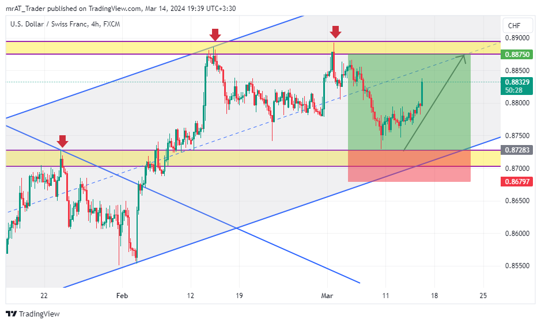Viewport: 541px width, 324px height.
Task: Click the 25 date label on time axis
Action: (x=483, y=296)
